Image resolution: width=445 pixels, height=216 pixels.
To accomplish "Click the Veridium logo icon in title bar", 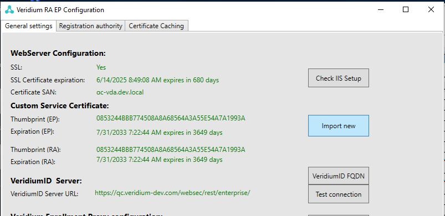I will (9, 9).
